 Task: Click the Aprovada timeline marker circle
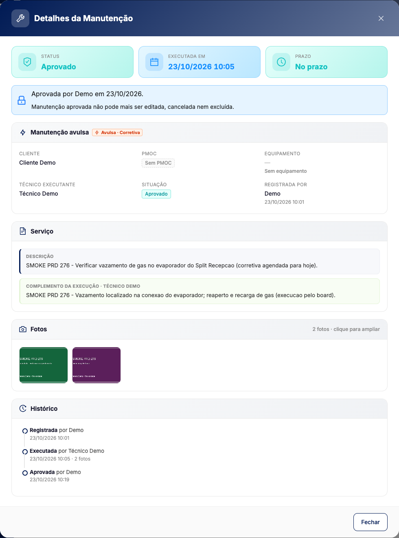25,473
